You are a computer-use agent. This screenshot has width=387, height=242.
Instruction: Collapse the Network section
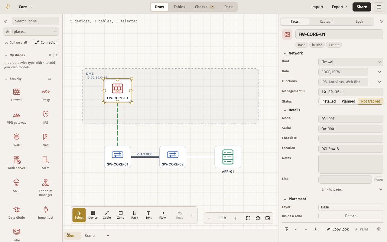(293, 53)
